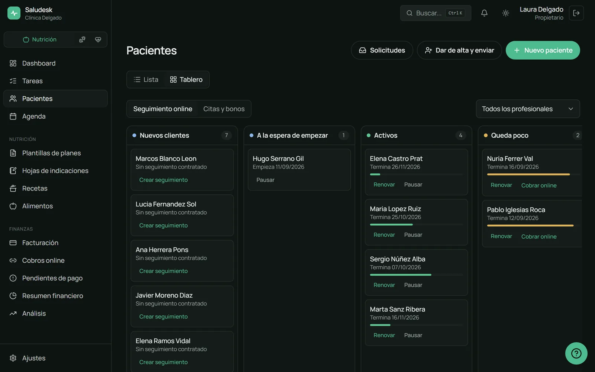The height and width of the screenshot is (372, 595).
Task: Toggle light theme with sun icon
Action: [506, 13]
